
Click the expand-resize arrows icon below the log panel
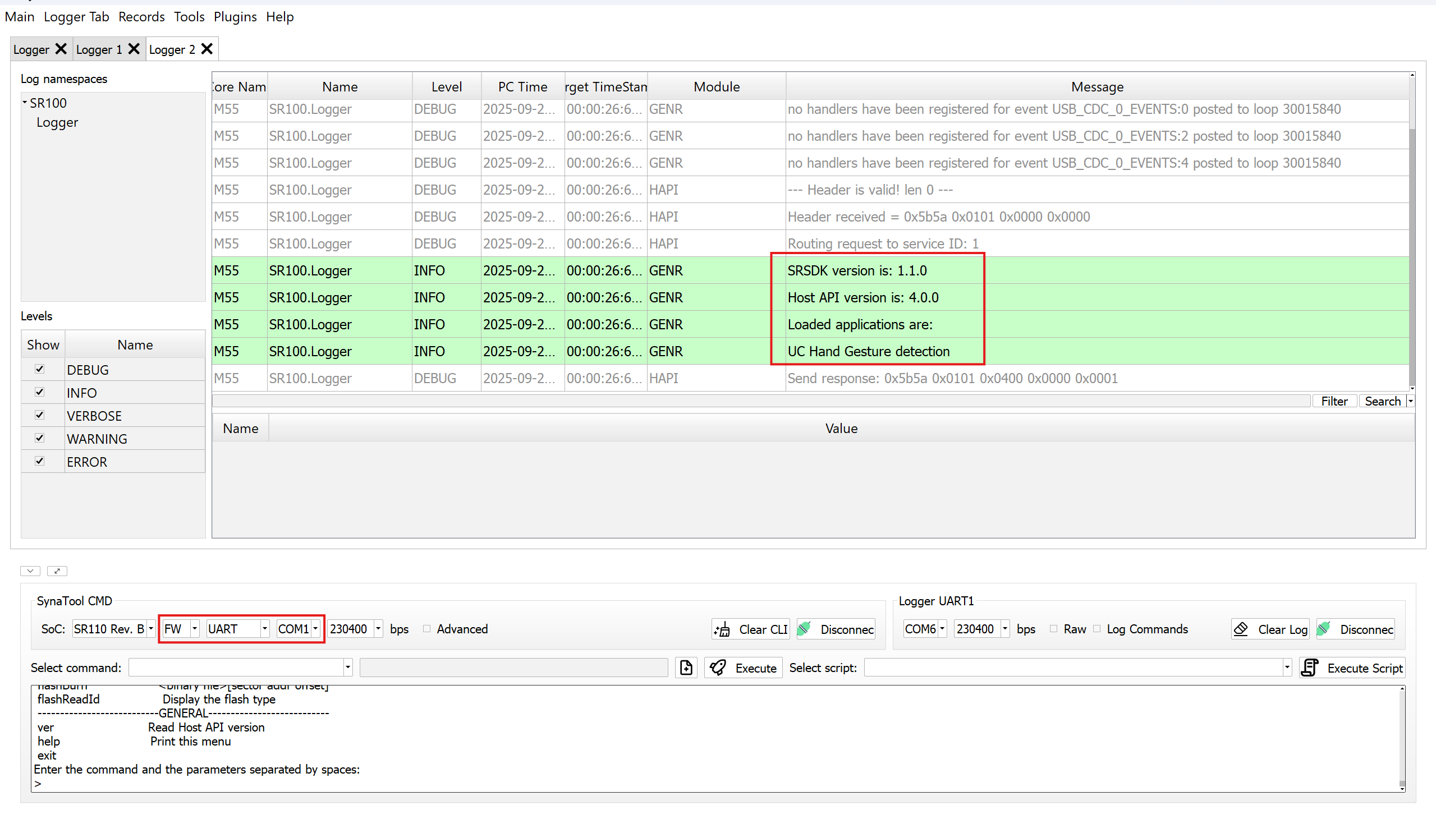pyautogui.click(x=57, y=570)
